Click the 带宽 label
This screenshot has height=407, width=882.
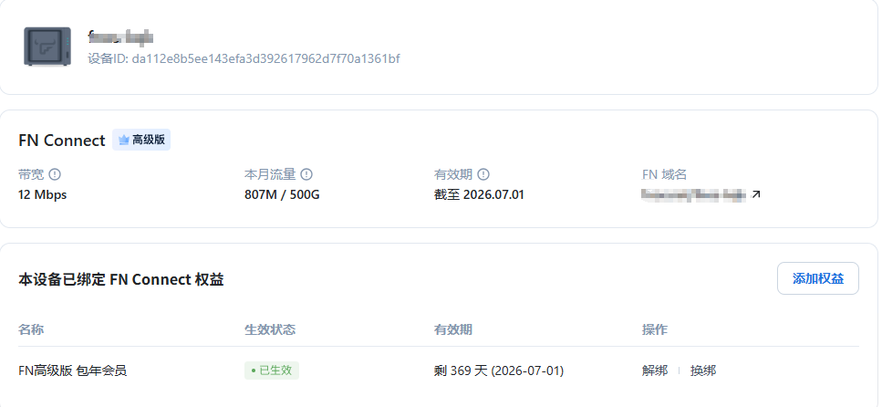pyautogui.click(x=31, y=174)
